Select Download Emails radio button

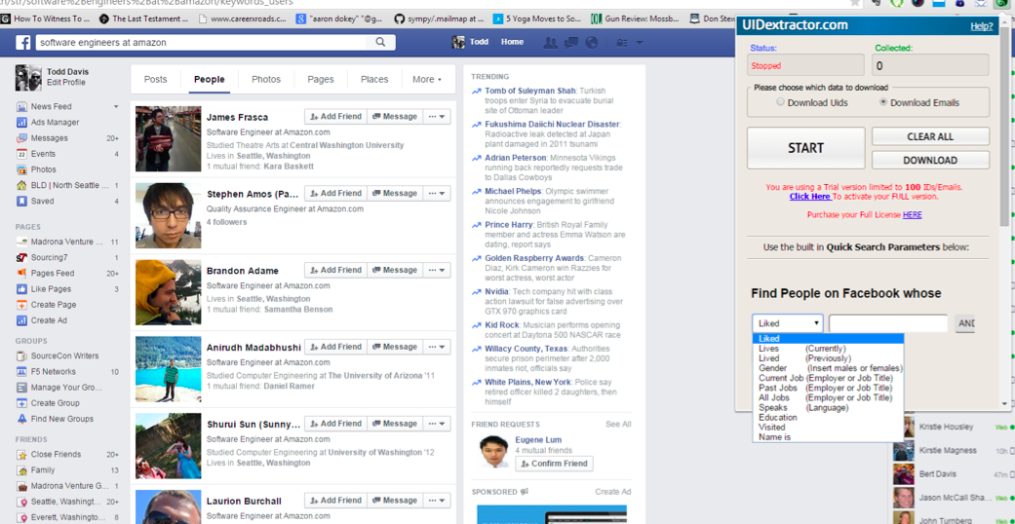(883, 102)
